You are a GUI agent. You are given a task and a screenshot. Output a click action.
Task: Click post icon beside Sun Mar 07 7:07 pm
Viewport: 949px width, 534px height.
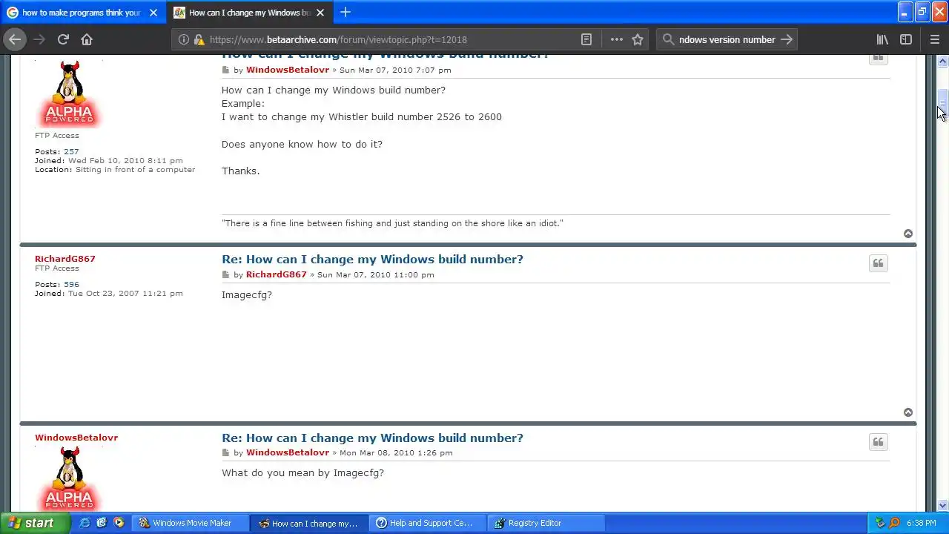(x=226, y=70)
